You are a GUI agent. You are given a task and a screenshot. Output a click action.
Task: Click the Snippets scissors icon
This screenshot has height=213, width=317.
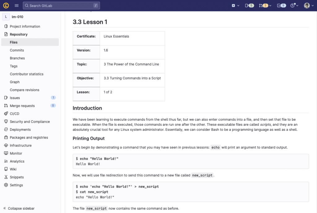(6, 177)
